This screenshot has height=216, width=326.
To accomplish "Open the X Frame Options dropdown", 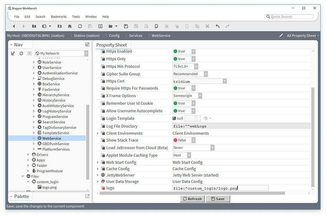I will tap(200, 96).
